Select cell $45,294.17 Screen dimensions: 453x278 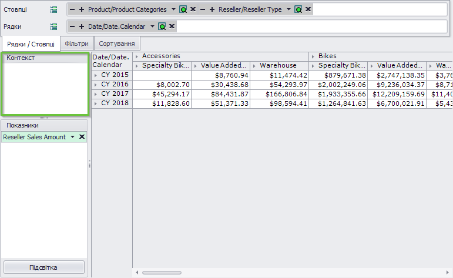pos(162,94)
